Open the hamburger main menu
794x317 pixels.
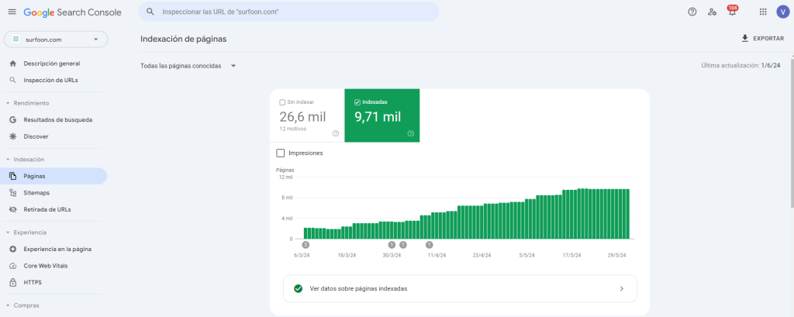pyautogui.click(x=12, y=12)
